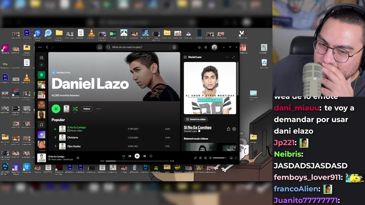
Task: Skip to next track
Action: pos(145,156)
